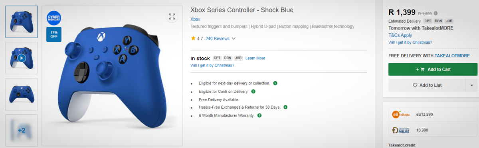479x148 pixels.
Task: Add the controller to cart
Action: (433, 69)
